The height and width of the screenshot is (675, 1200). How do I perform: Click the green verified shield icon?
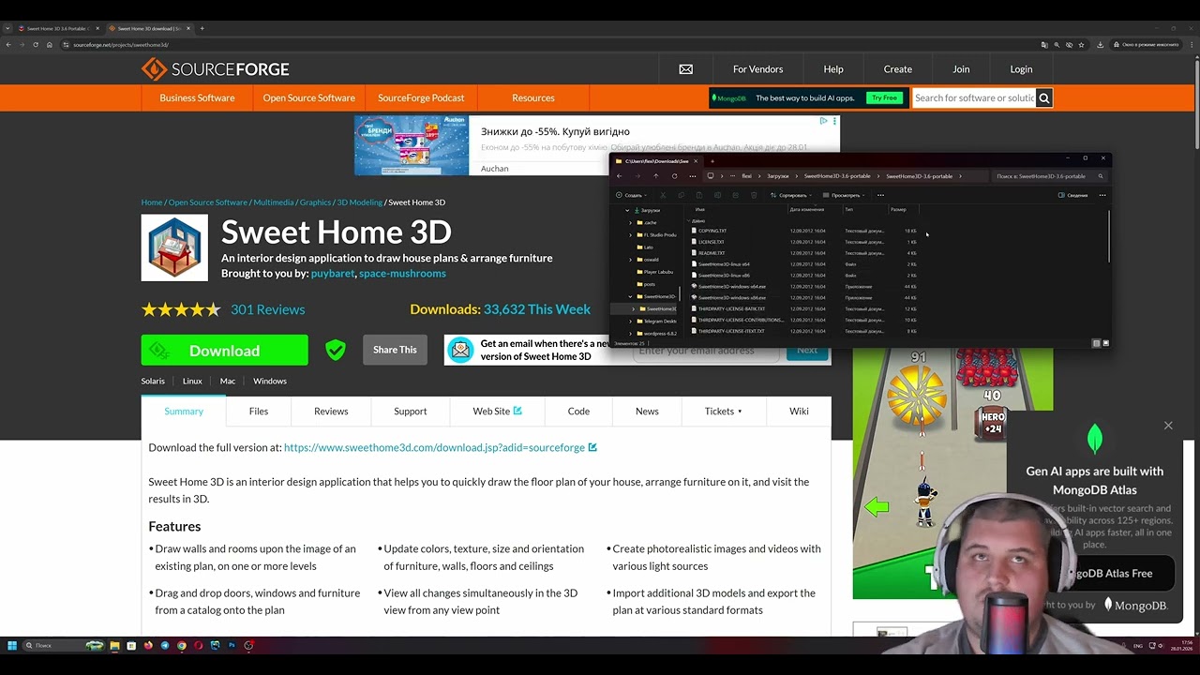coord(336,350)
